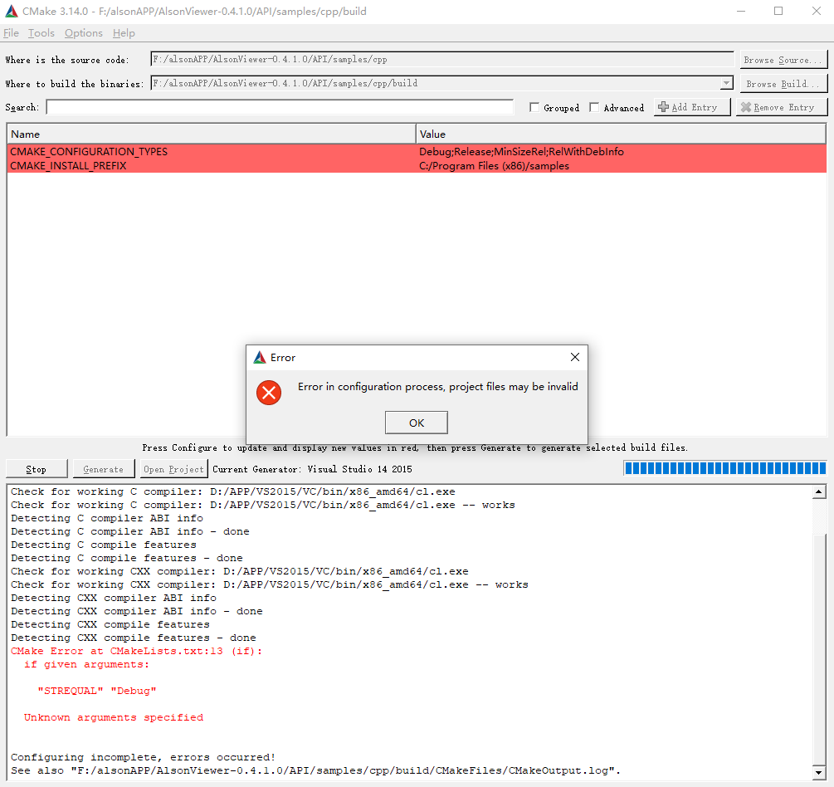Viewport: 834px width, 787px height.
Task: Click into the Search input field
Action: coord(280,107)
